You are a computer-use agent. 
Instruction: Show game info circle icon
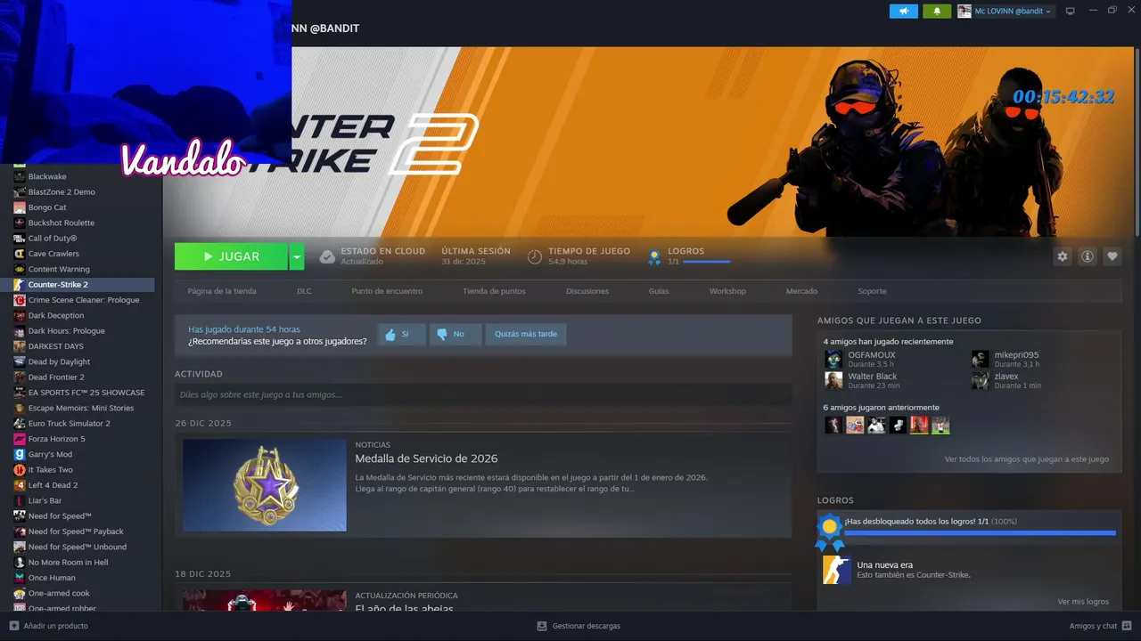(x=1088, y=256)
